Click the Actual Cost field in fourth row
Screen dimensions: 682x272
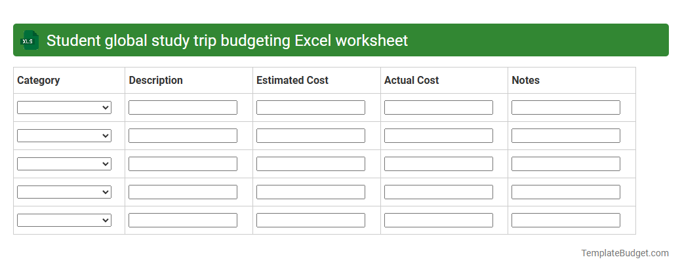click(439, 192)
